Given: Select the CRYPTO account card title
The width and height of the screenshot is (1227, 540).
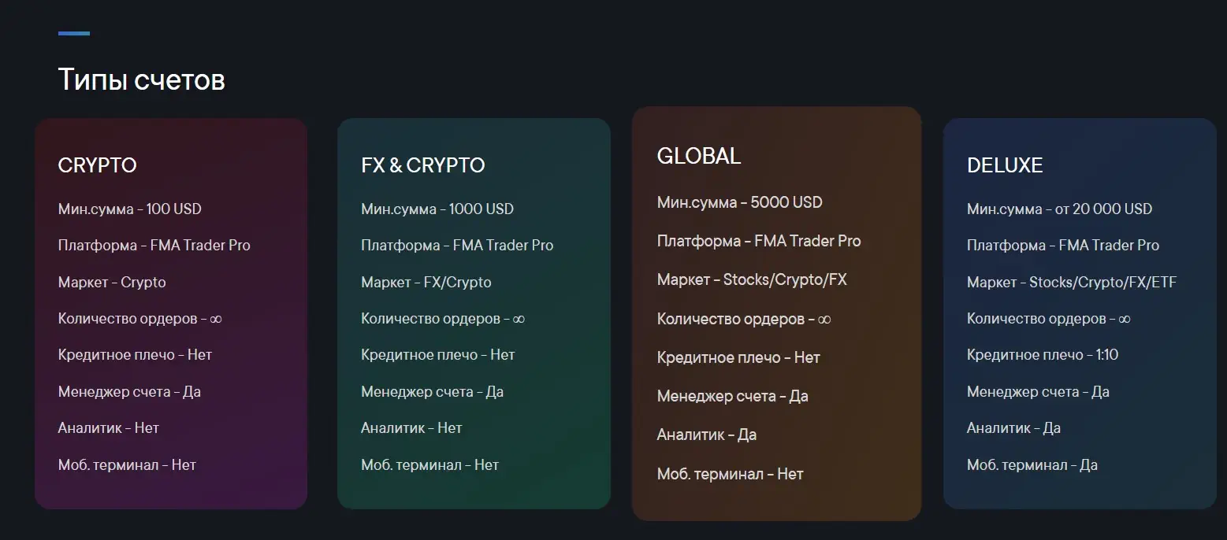Looking at the screenshot, I should click(x=98, y=165).
